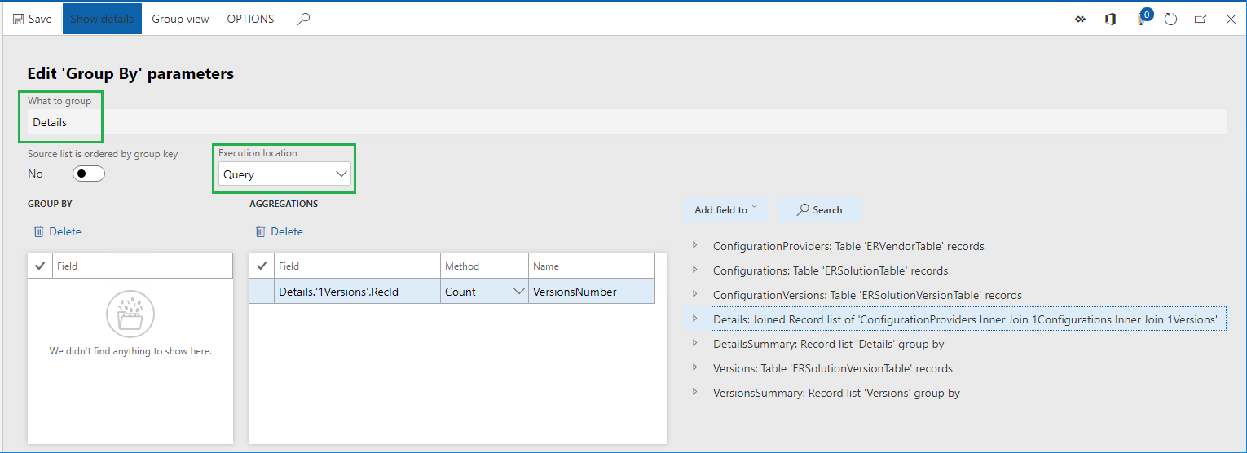Select ConfigurationProviders: Table 'ERVendorTable' records
1247x453 pixels.
pos(848,246)
